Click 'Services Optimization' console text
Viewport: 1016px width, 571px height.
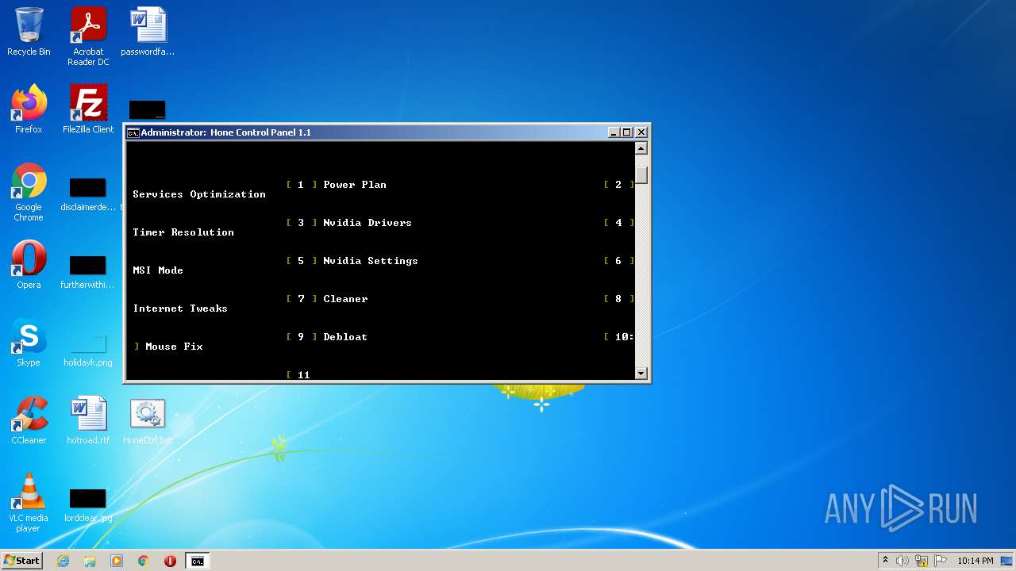tap(199, 194)
